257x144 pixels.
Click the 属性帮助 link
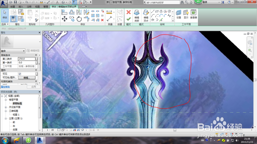[5, 87]
